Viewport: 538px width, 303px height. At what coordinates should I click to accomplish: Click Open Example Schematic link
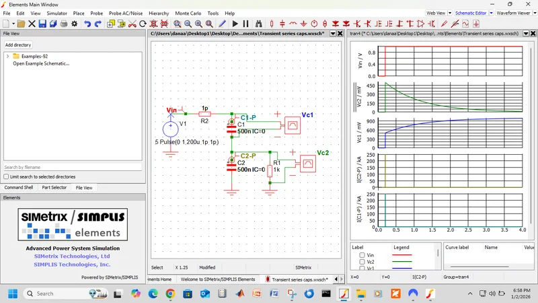(x=41, y=63)
